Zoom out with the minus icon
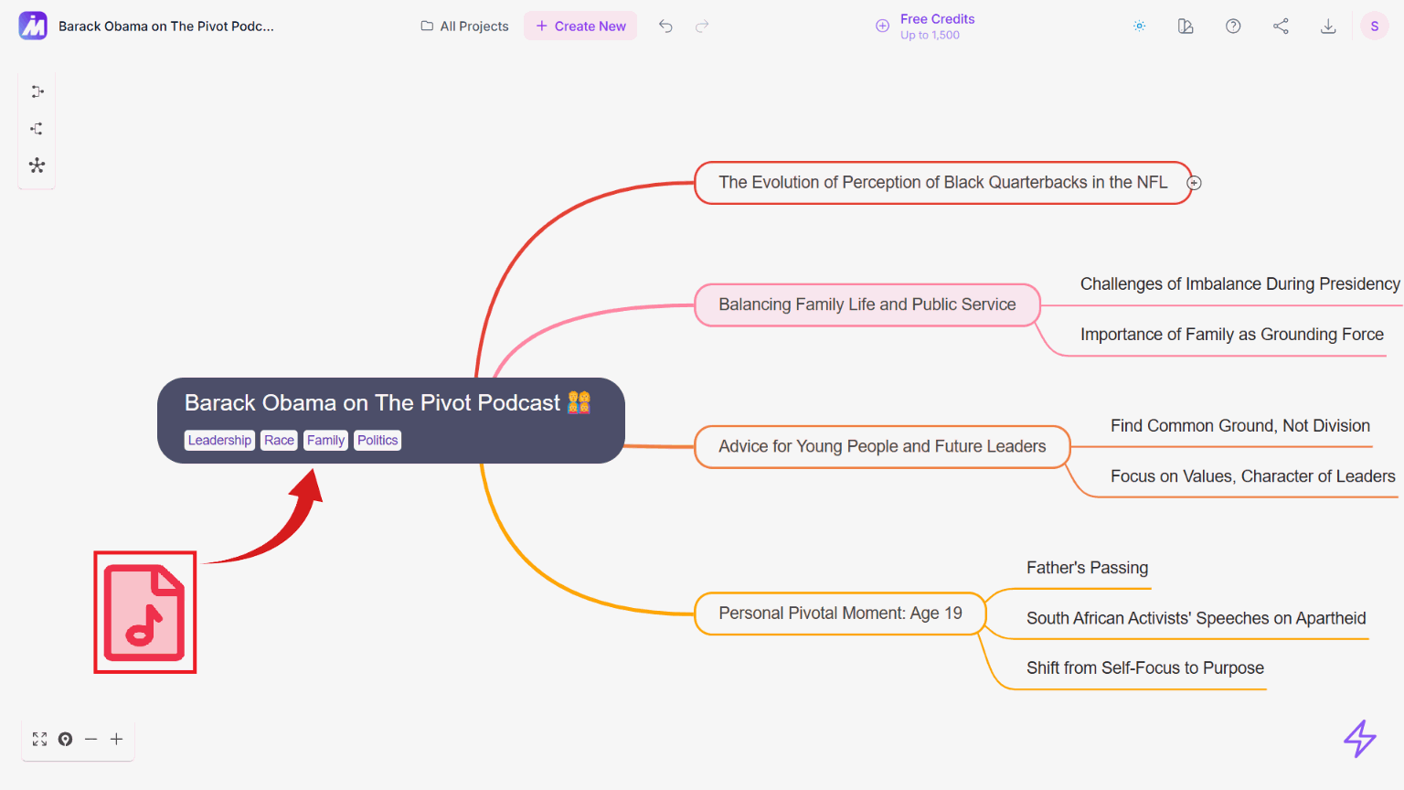This screenshot has width=1404, height=790. (90, 739)
